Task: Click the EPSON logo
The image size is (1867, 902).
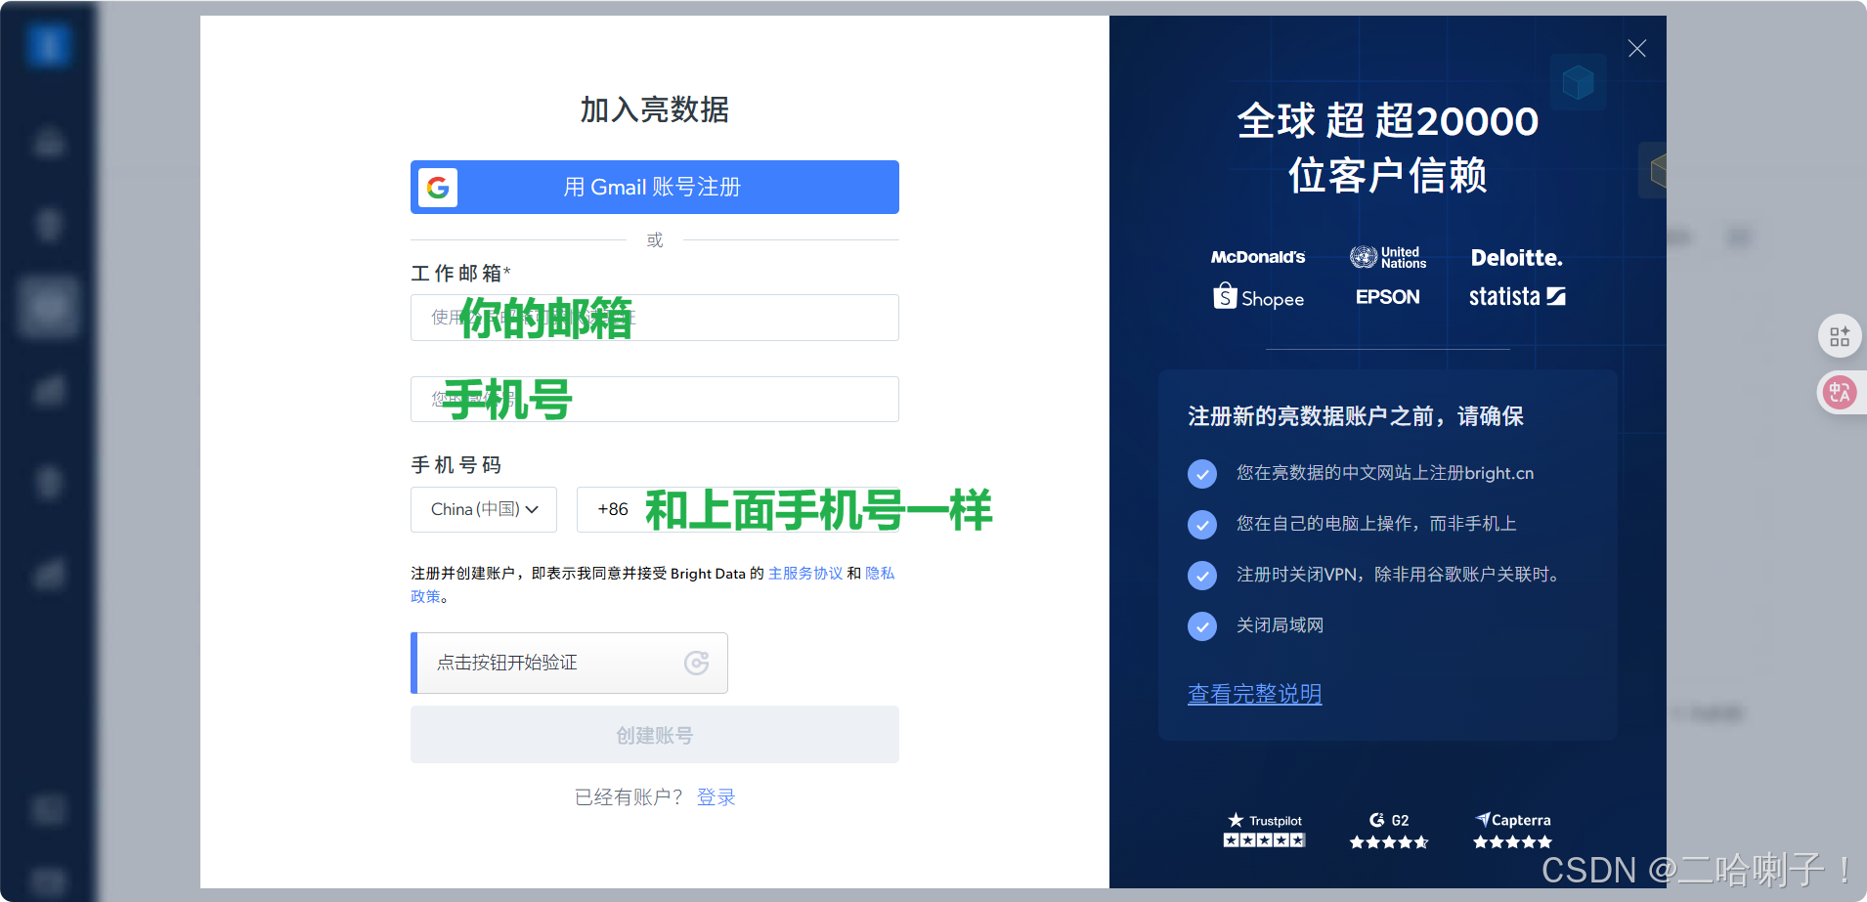Action: [x=1388, y=297]
